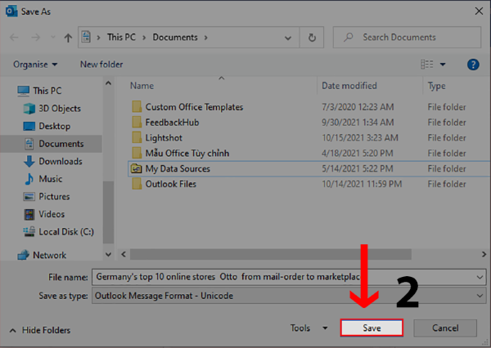
Task: Refresh the Documents folder view
Action: pos(311,38)
